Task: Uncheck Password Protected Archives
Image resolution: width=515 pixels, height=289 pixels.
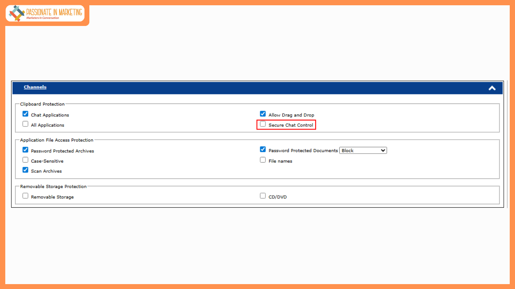Action: pos(25,150)
